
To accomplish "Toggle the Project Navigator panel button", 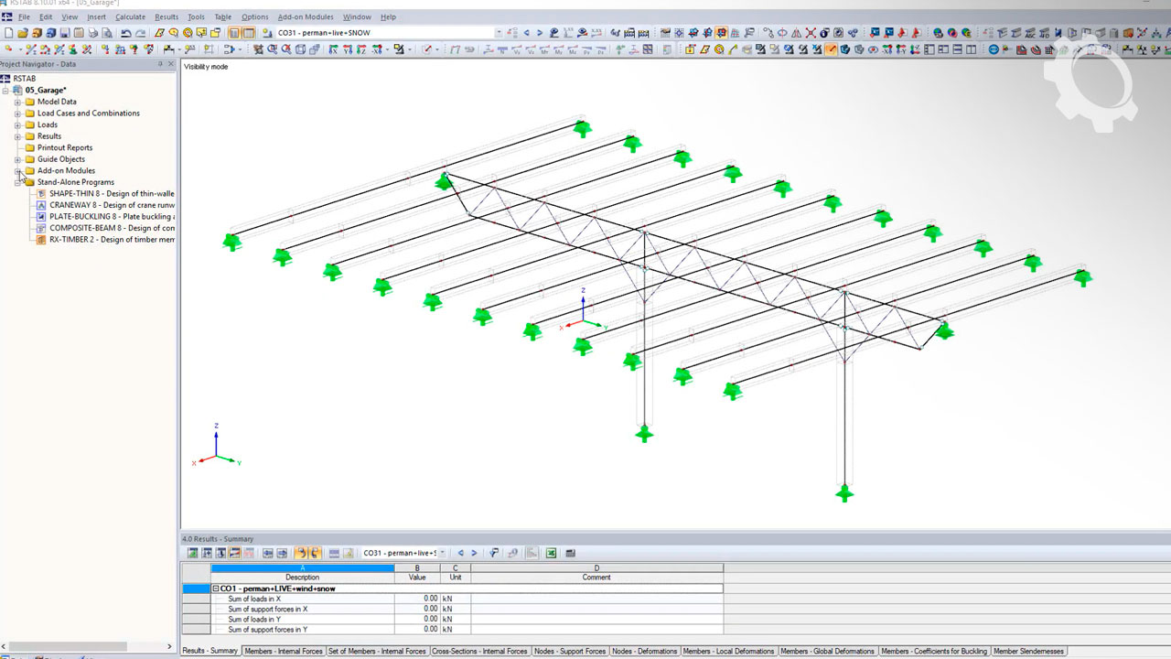I will [x=233, y=33].
